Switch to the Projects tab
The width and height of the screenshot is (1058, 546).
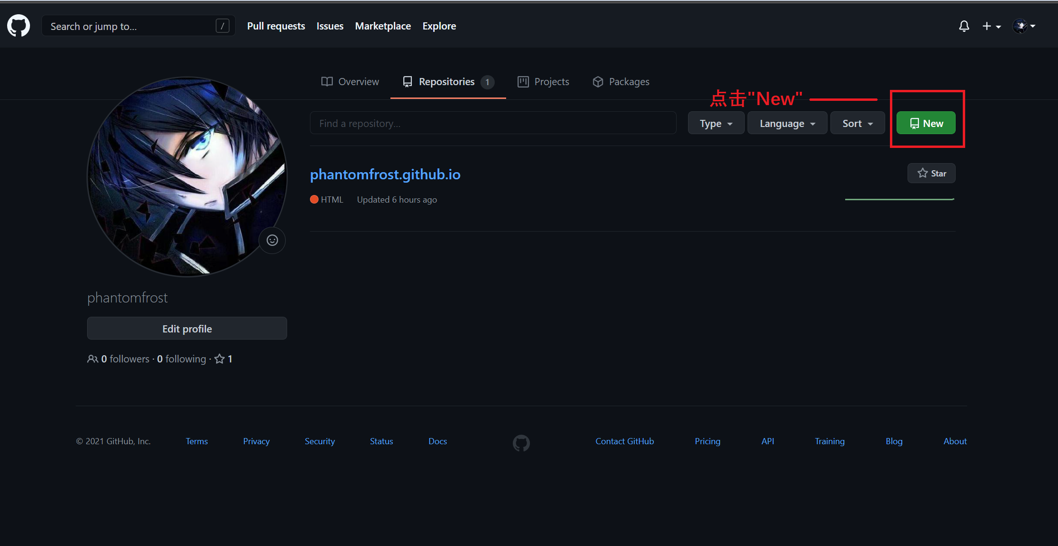[543, 82]
